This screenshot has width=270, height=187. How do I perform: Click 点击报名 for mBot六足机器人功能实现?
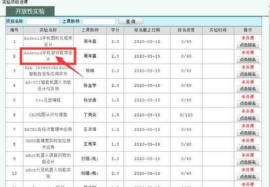pos(248,177)
